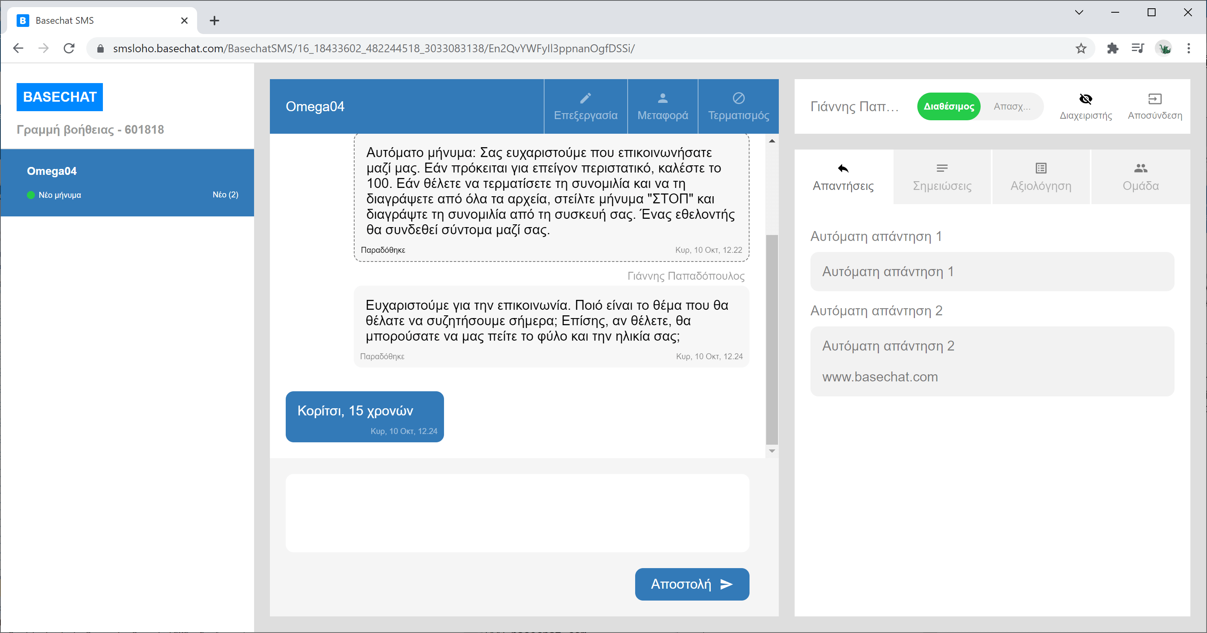This screenshot has height=633, width=1207.
Task: Switch to the Ομάδα tab
Action: 1140,177
